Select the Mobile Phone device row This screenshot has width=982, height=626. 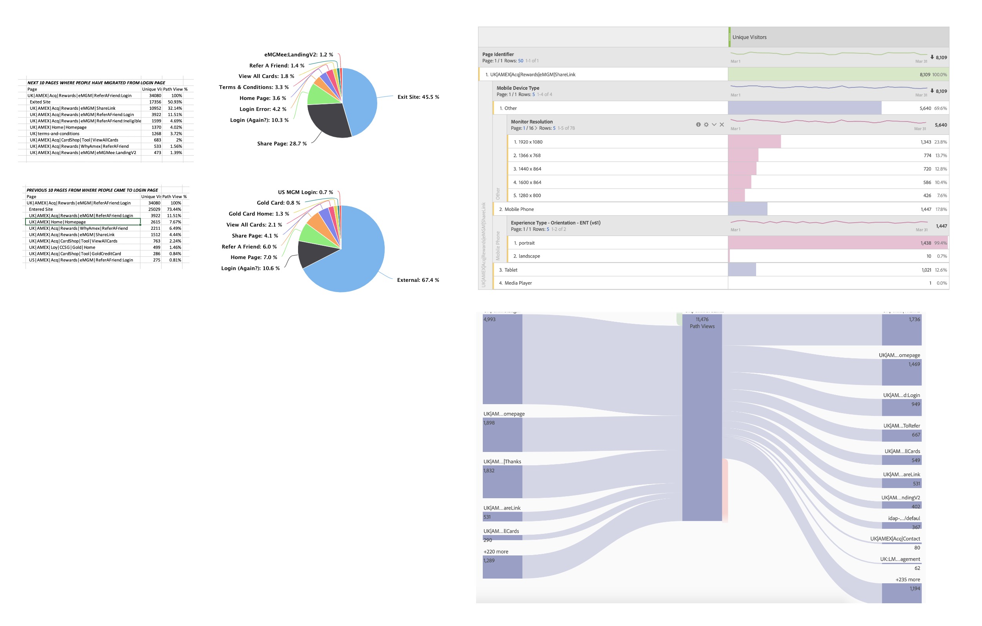519,209
